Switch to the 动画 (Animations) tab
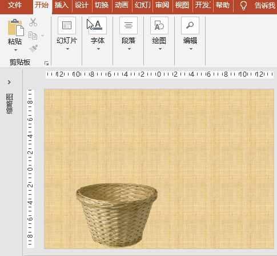The height and width of the screenshot is (256, 277). tap(122, 5)
